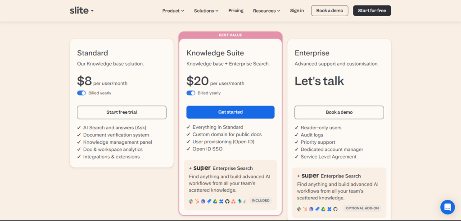461x221 pixels.
Task: Click the Knowledge Suite plan title
Action: pos(215,53)
